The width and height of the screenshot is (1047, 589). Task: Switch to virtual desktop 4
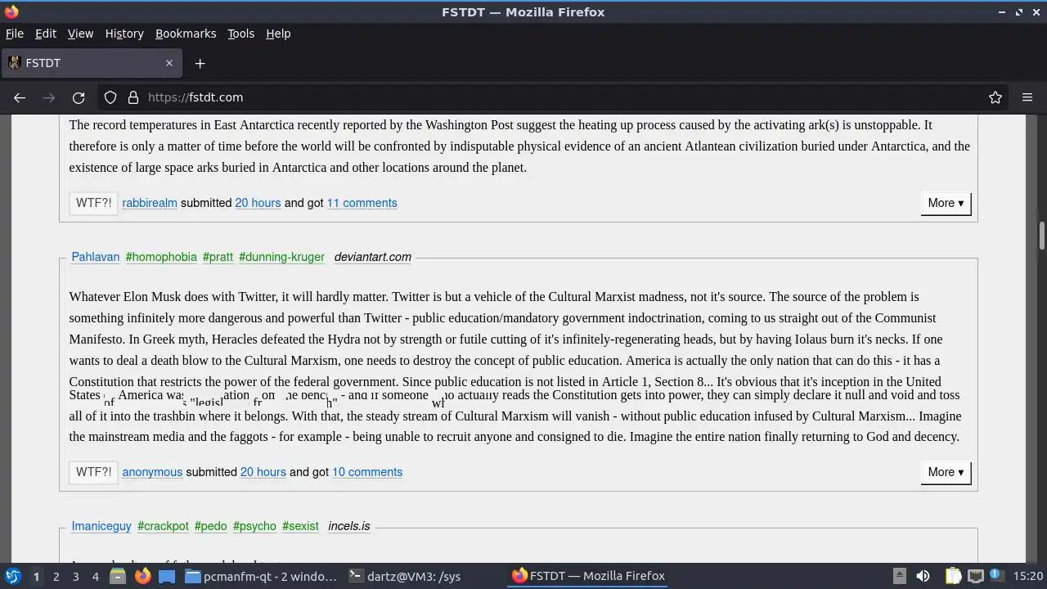[95, 576]
